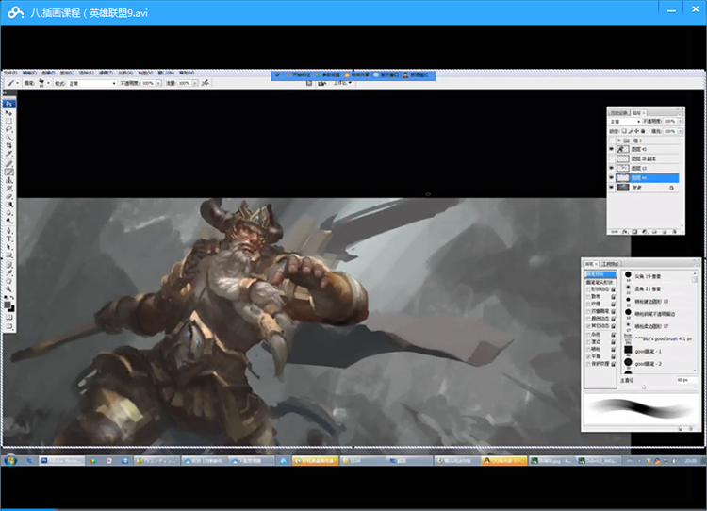
Task: Open Windows Start orb
Action: coord(10,460)
